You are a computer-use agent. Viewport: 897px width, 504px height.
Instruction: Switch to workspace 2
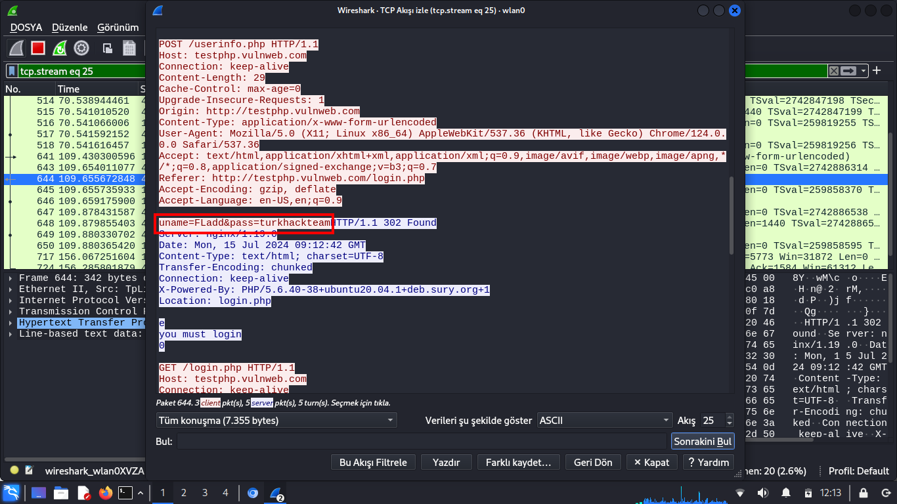[x=184, y=493]
